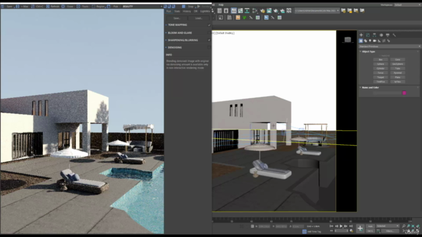
Task: Open Tools in the frame buffer toolbar
Action: click(83, 6)
